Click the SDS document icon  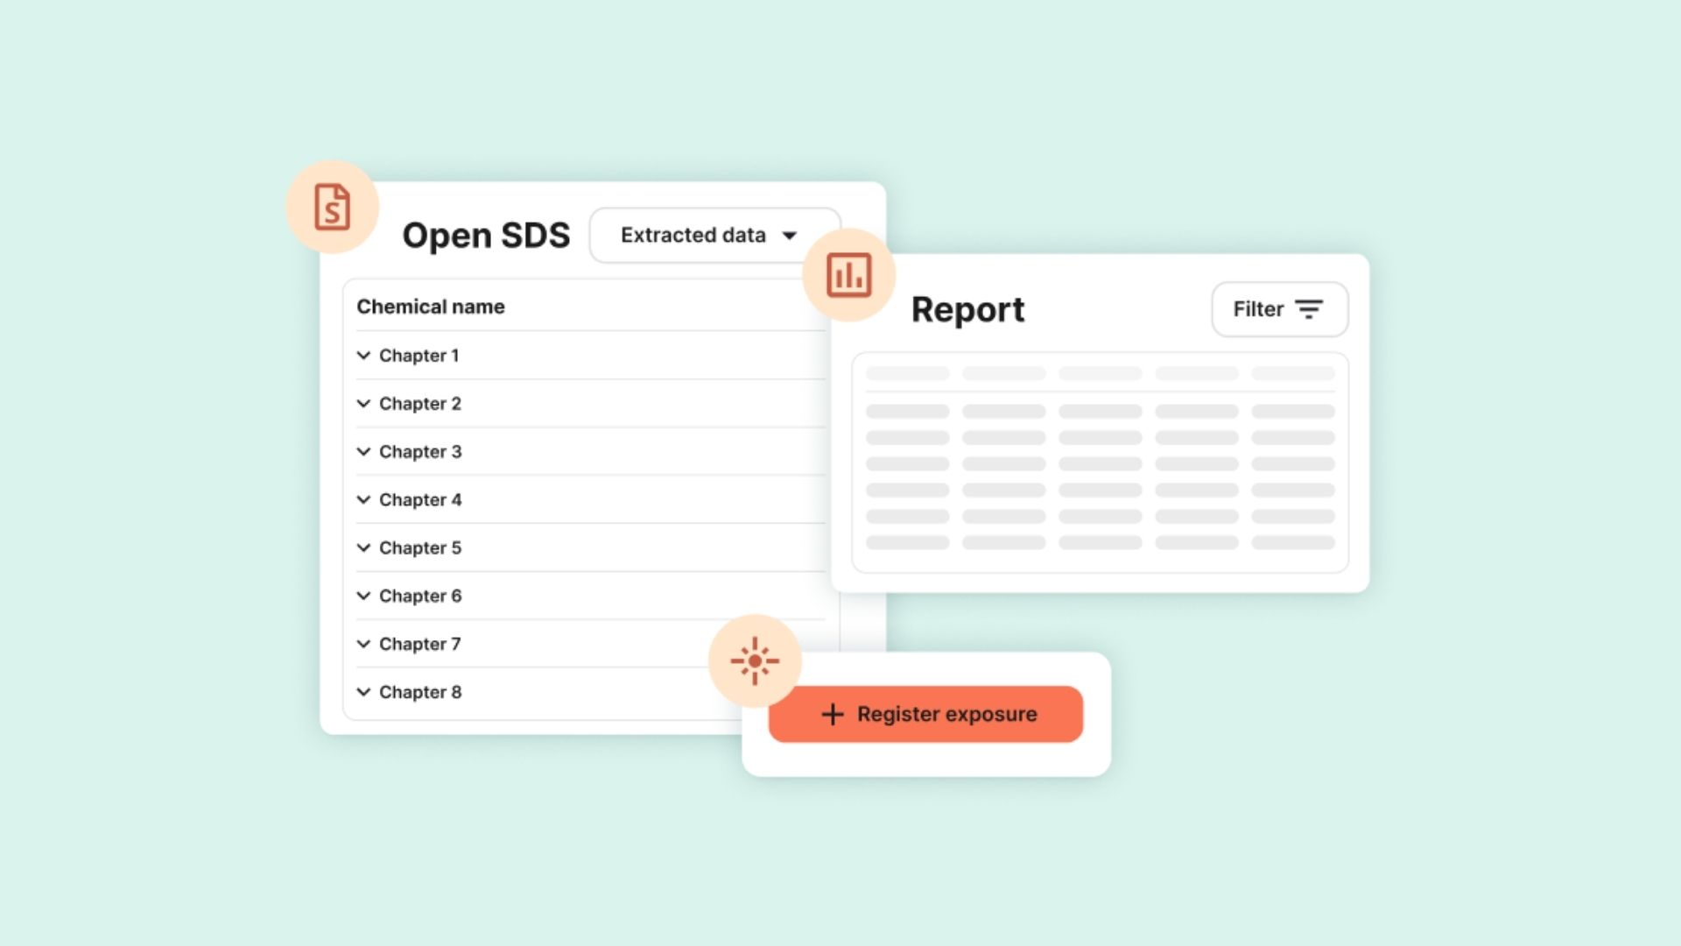332,208
